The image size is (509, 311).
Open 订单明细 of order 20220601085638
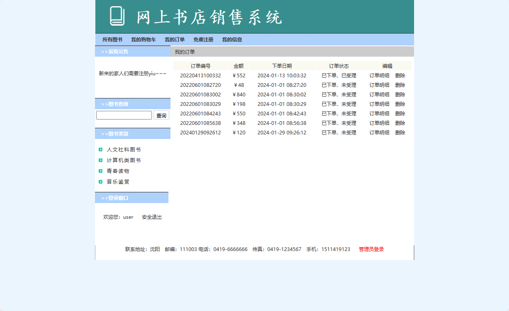coord(379,123)
